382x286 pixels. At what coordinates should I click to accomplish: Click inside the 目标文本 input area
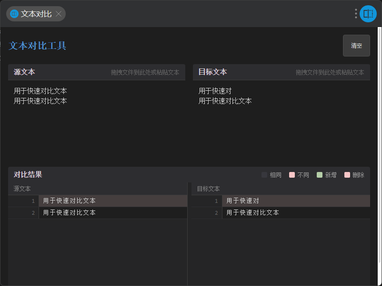point(281,122)
